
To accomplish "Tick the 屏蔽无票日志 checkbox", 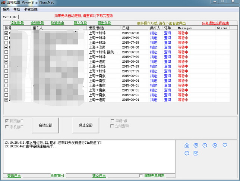I will [x=141, y=175].
